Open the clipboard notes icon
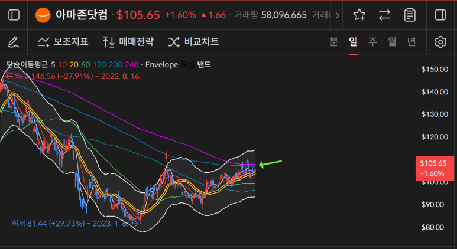Viewport: 457px width, 249px height. [x=410, y=15]
